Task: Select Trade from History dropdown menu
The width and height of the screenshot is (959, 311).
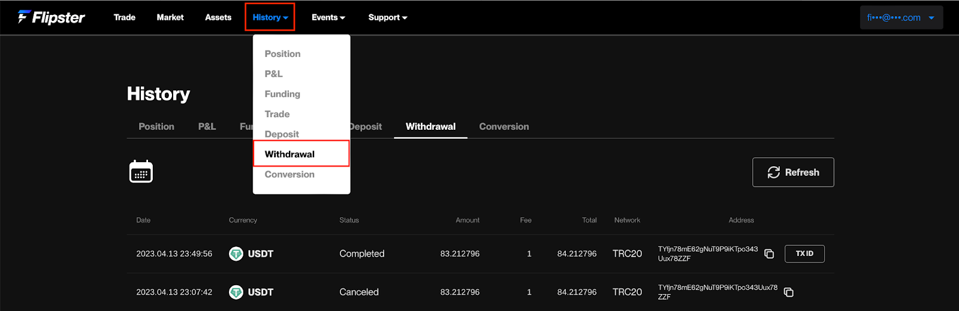Action: coord(278,114)
